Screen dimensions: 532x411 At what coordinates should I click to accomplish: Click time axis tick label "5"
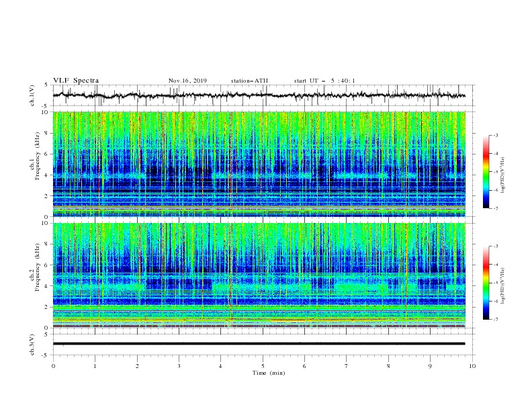pos(263,366)
